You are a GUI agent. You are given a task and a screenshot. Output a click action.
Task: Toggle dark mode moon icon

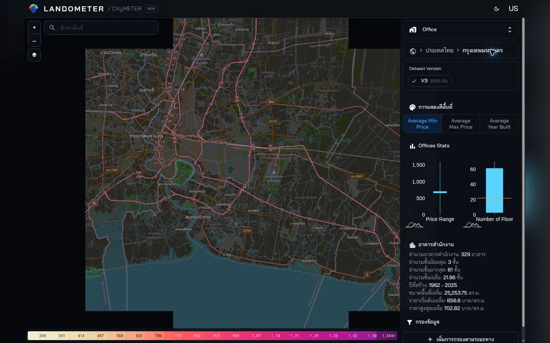point(497,9)
